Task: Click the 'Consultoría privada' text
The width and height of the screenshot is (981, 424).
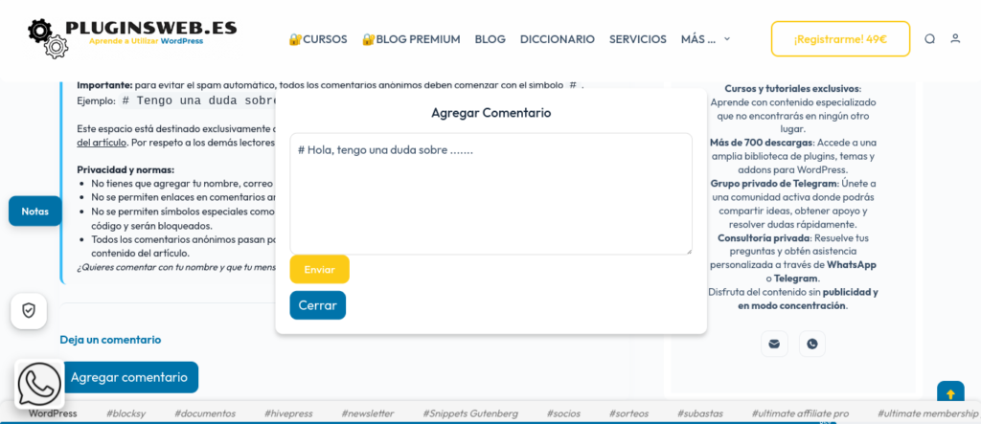Action: click(764, 237)
